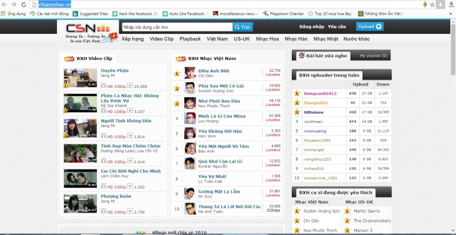Click download icon beside 10.458 count
This screenshot has width=456, height=235.
pos(130,86)
